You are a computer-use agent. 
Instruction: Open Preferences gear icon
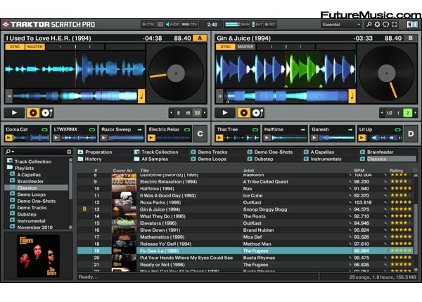click(377, 25)
